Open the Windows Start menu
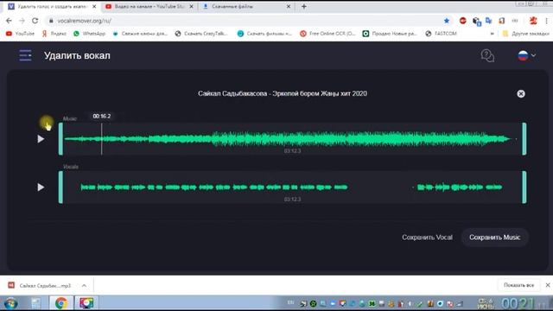The width and height of the screenshot is (553, 311). click(x=10, y=303)
